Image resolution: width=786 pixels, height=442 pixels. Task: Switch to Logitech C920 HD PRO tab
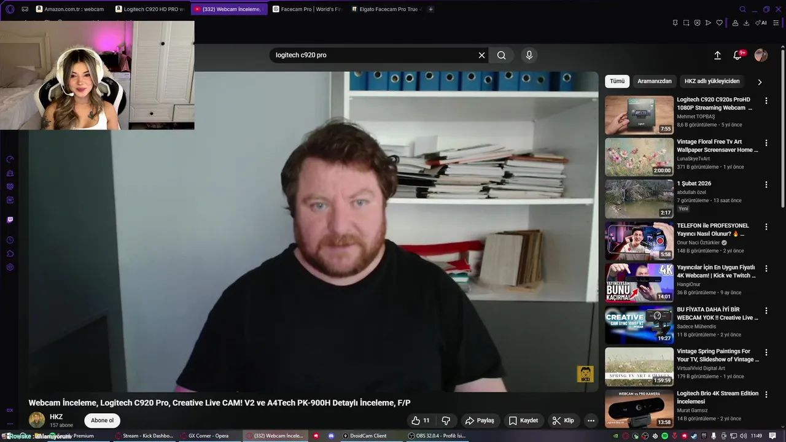click(x=150, y=9)
